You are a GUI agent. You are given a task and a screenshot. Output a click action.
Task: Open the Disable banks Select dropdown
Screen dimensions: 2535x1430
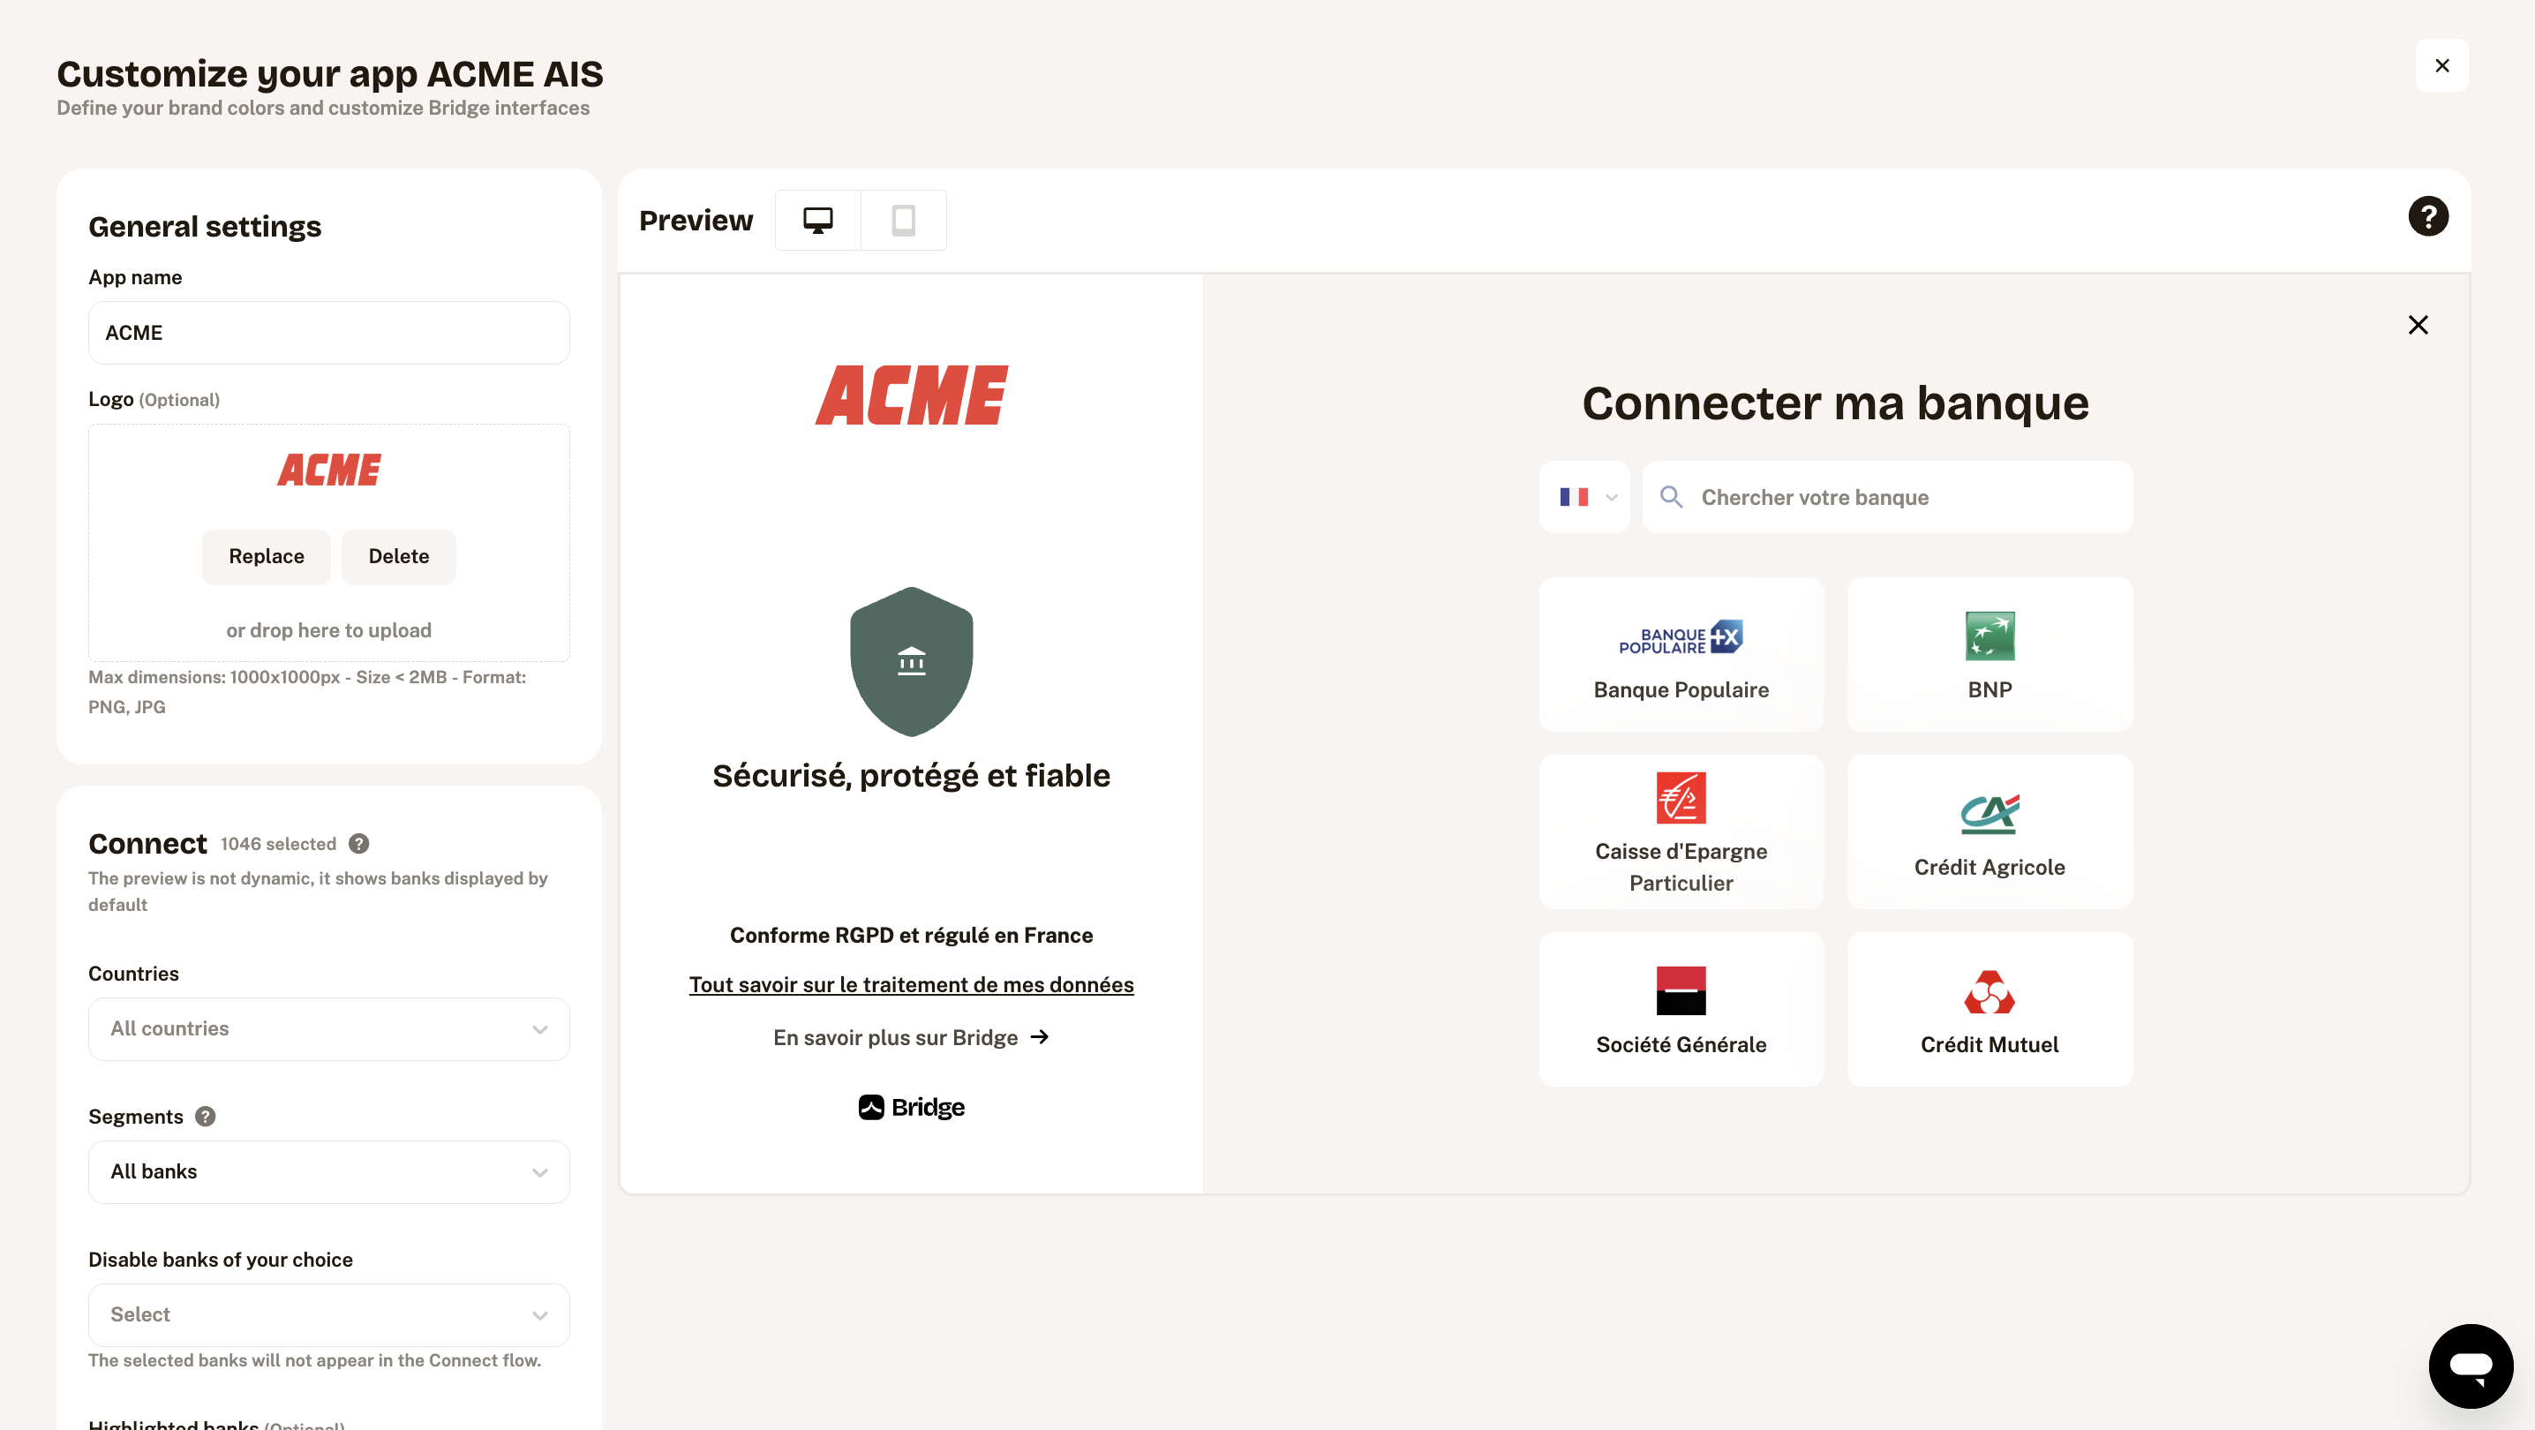(x=328, y=1315)
